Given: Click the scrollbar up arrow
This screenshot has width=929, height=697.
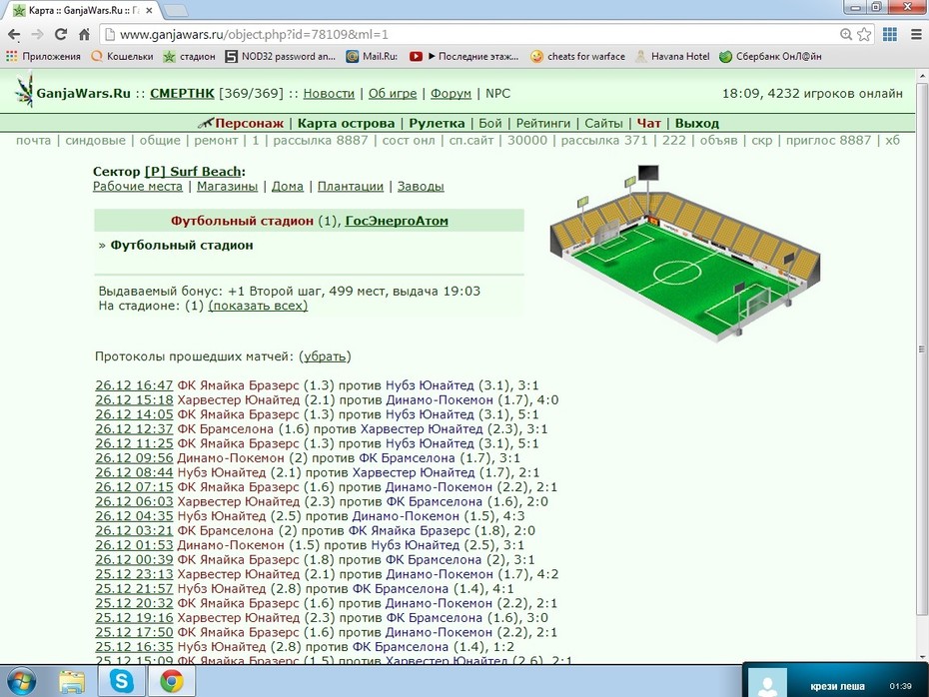Looking at the screenshot, I should click(922, 76).
